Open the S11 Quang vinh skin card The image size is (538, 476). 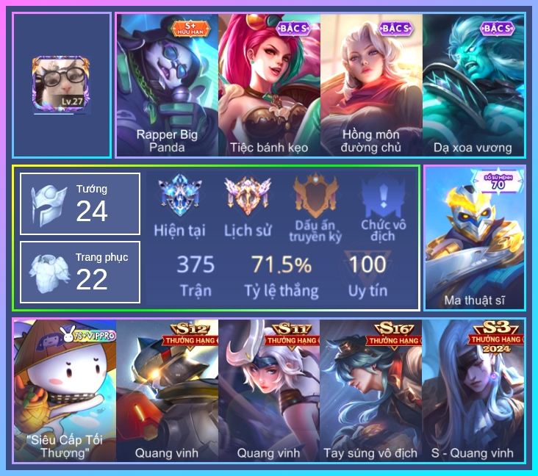coord(269,391)
